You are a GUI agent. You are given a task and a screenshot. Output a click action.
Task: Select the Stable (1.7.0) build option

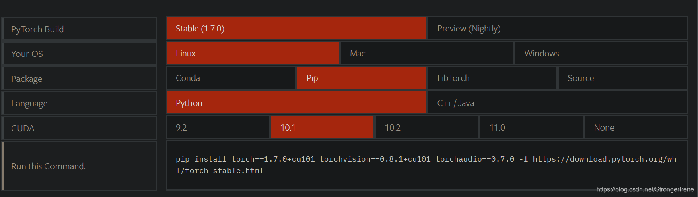296,29
